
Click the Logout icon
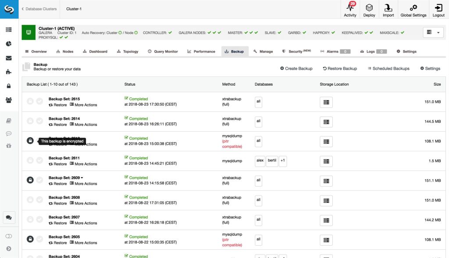coord(438,10)
